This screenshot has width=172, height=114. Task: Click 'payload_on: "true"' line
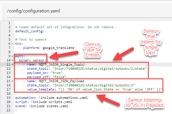point(45,73)
